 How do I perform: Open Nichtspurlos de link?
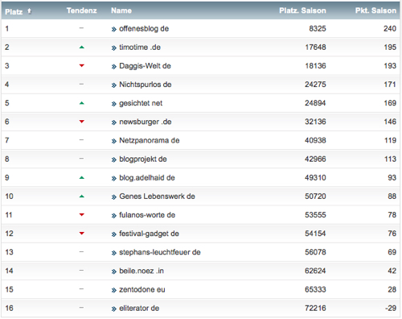click(146, 85)
